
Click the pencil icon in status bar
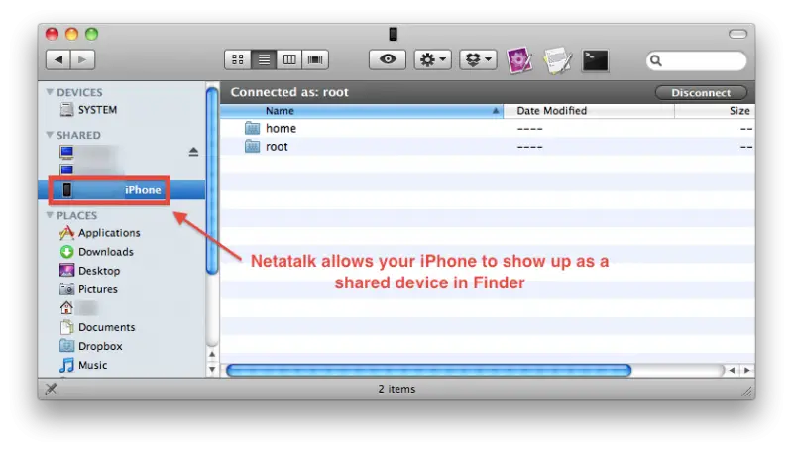(x=52, y=389)
